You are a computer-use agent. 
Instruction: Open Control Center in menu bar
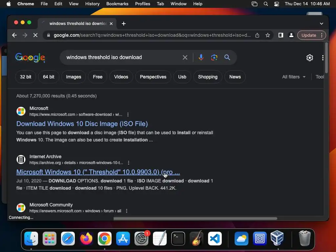(x=276, y=4)
